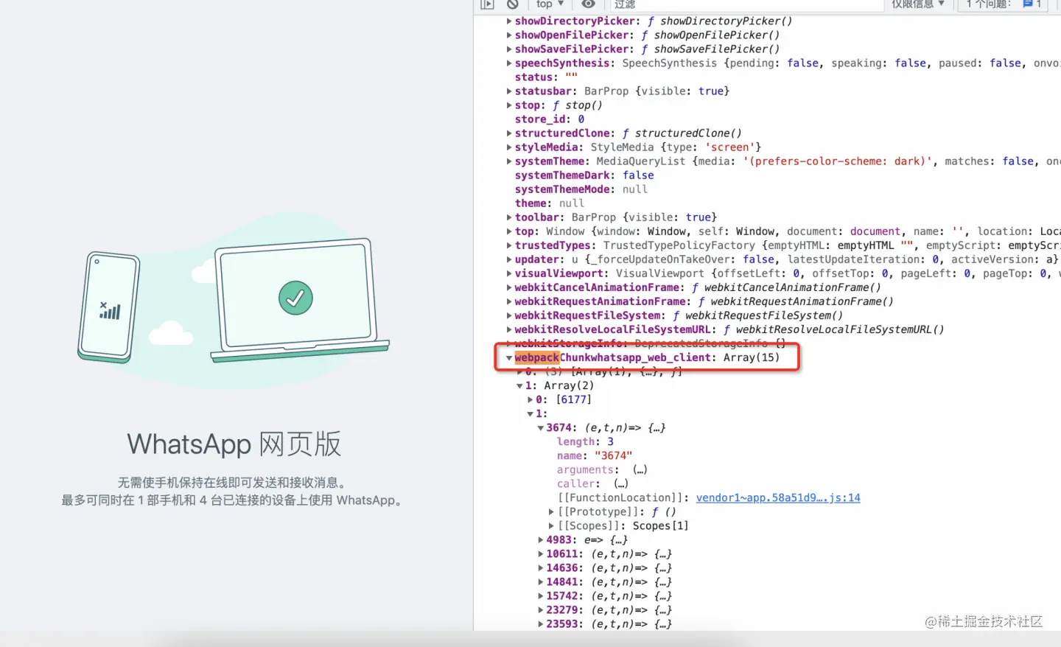
Task: Expand module 14636 function
Action: (541, 568)
